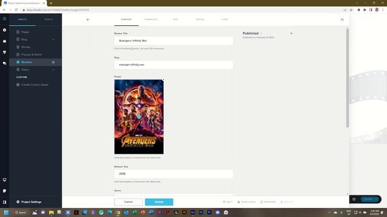The height and width of the screenshot is (217, 387).
Task: Bookmark page with star icon
Action: pos(351,10)
